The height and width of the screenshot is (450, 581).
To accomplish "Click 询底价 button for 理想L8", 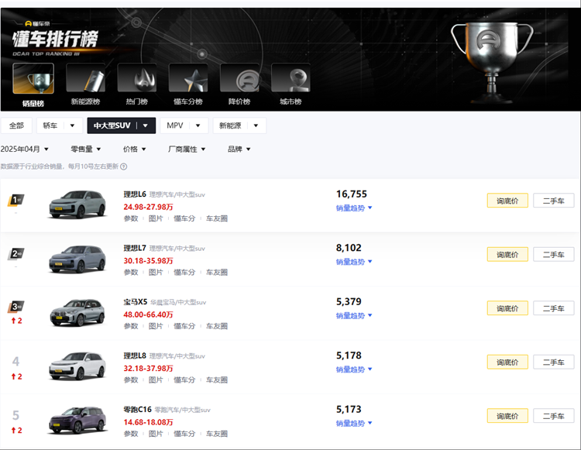I will click(507, 362).
